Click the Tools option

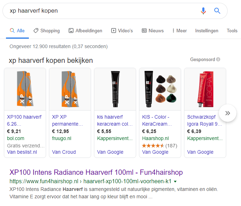[232, 31]
